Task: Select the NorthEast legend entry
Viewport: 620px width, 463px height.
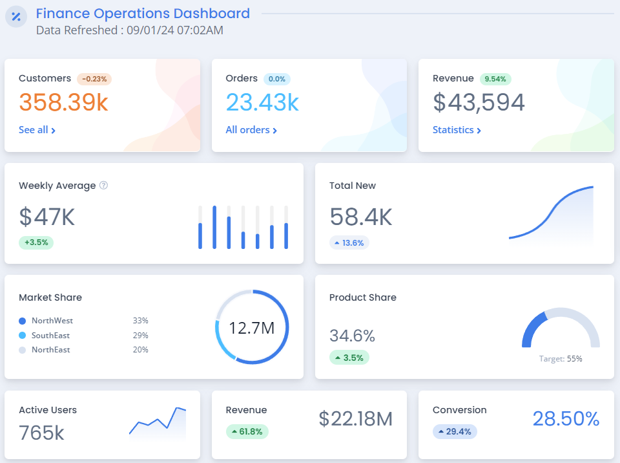Action: (x=51, y=350)
